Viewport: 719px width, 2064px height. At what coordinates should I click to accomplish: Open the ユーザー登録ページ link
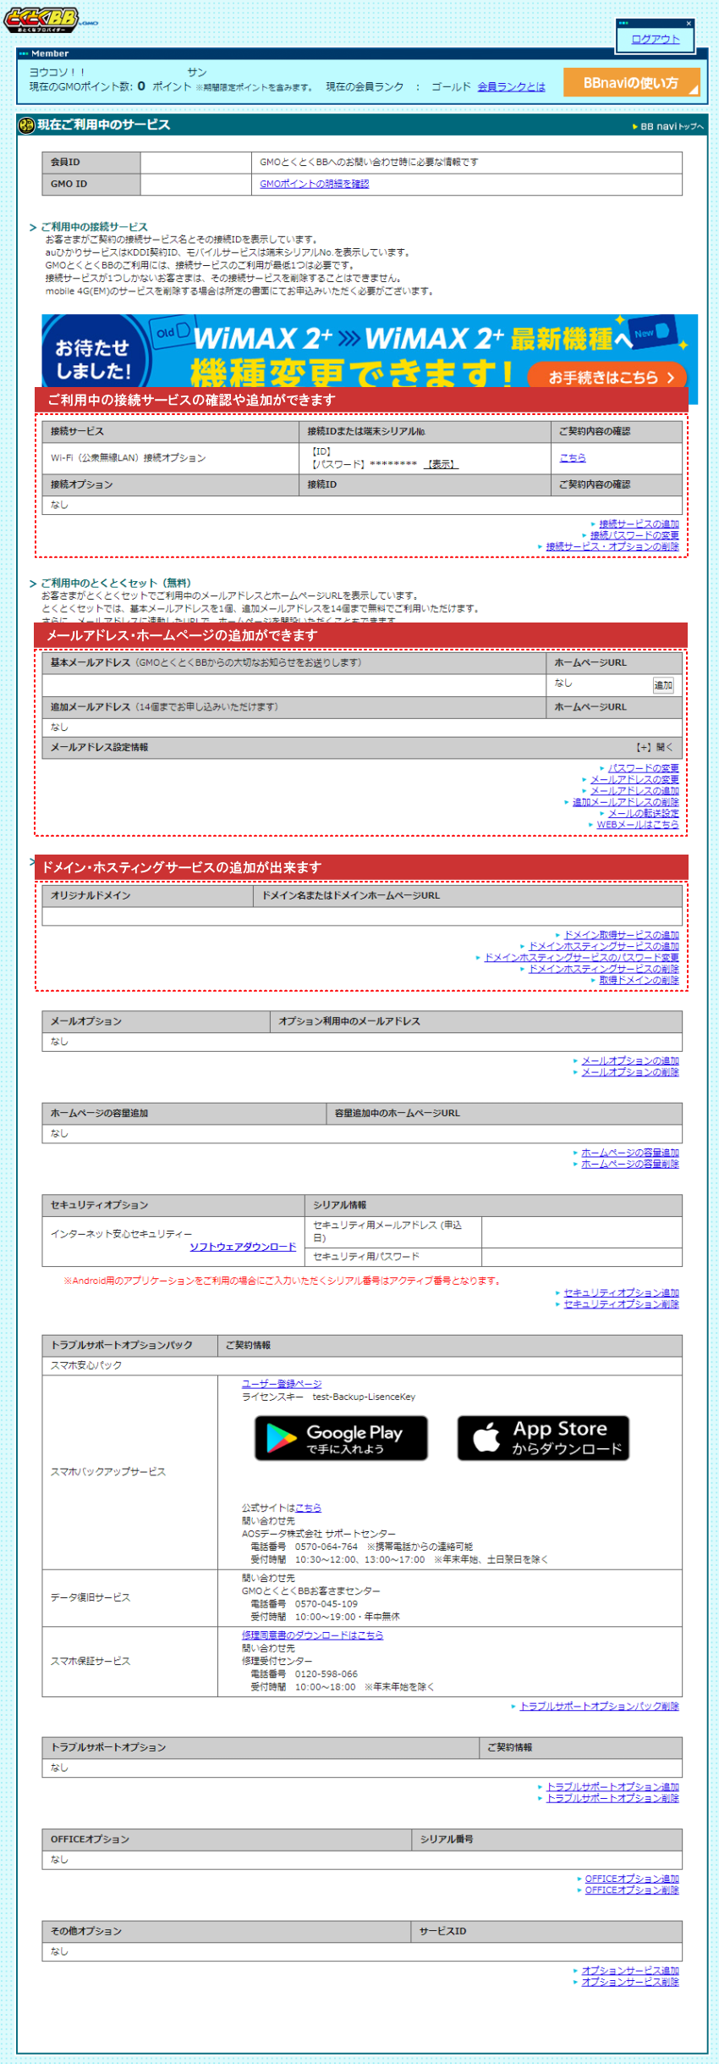(x=282, y=1384)
